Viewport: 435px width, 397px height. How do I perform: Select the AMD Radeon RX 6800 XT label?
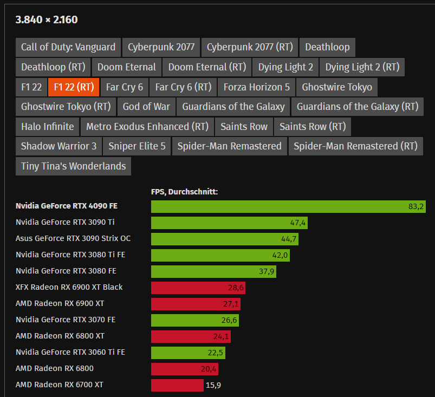60,336
